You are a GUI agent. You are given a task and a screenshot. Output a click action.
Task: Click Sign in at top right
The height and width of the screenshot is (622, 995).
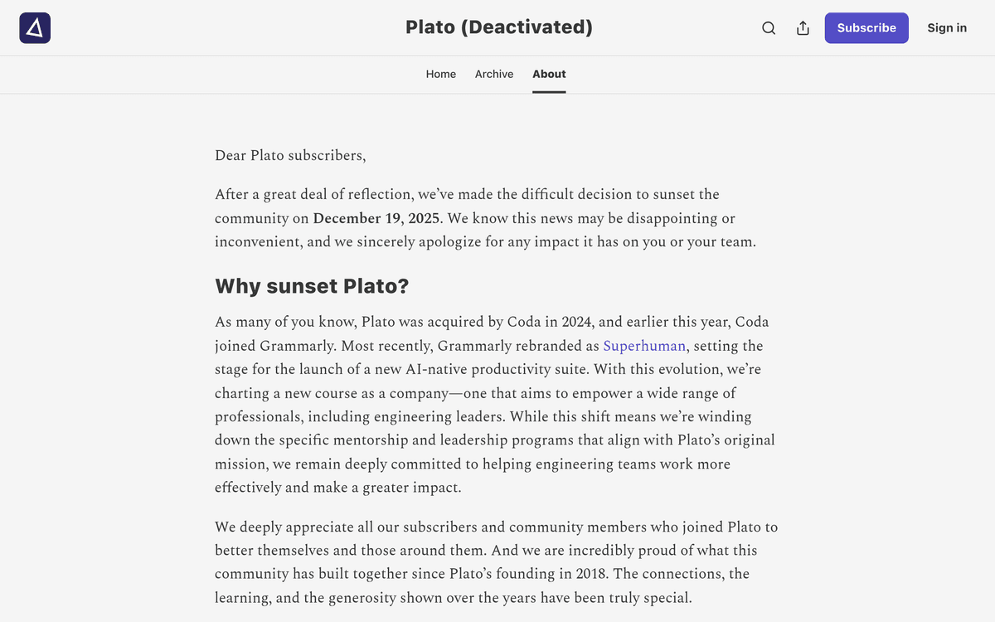[x=946, y=27]
